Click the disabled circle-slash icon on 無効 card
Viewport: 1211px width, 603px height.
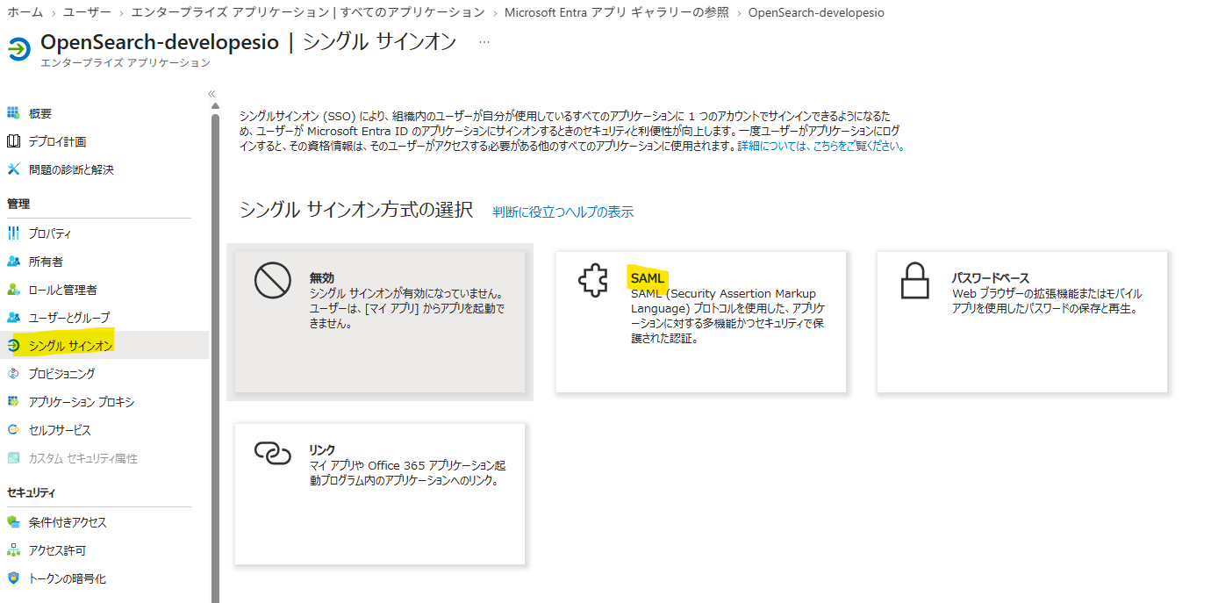(272, 281)
